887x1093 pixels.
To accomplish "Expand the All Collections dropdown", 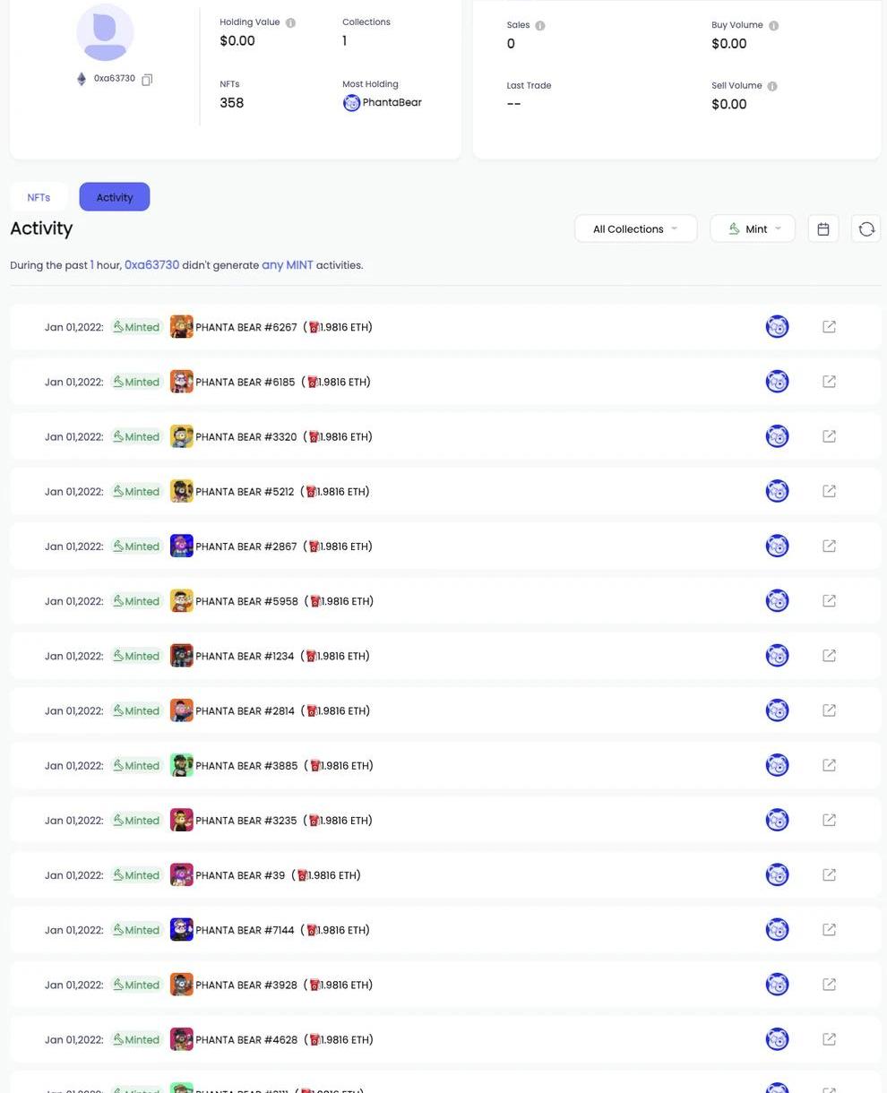I will [635, 229].
